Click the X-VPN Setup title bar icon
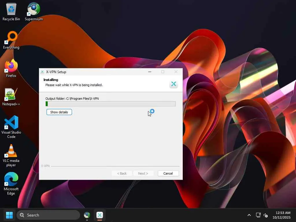The image size is (296, 222). pyautogui.click(x=42, y=72)
